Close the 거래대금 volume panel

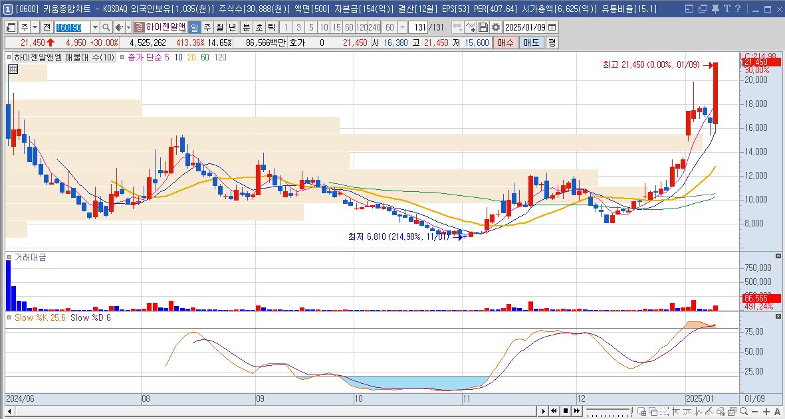point(778,256)
